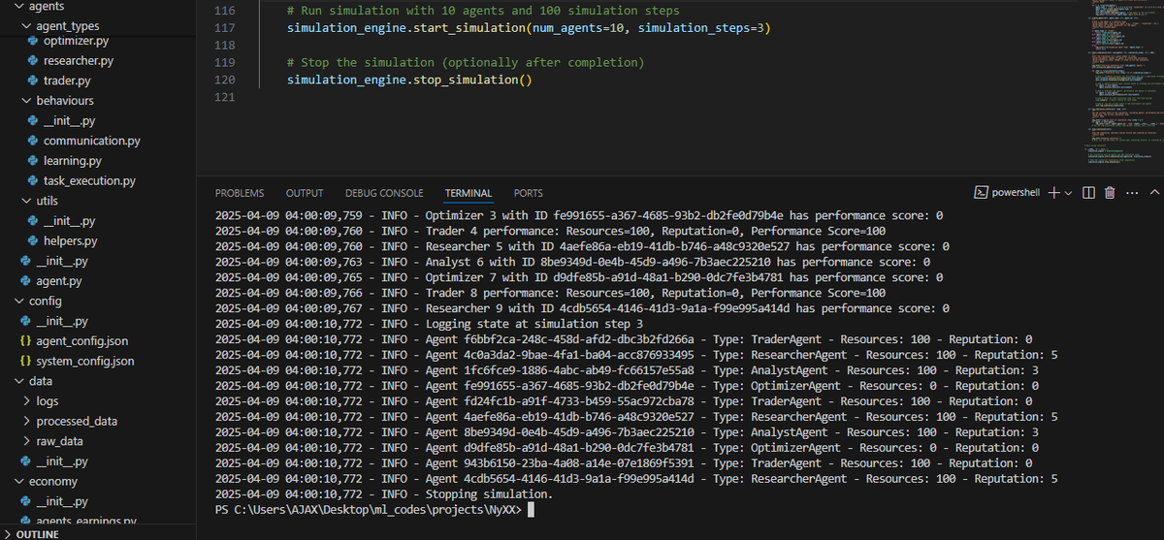The image size is (1164, 540).
Task: Click Python icon beside communication.py
Action: (x=32, y=141)
